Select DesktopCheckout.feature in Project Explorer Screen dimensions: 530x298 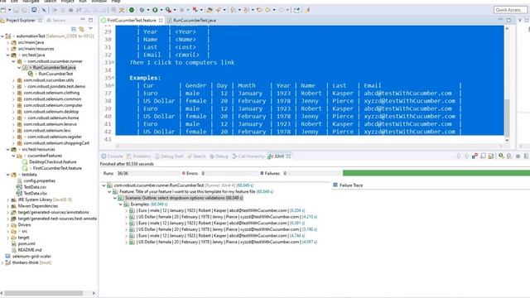click(x=52, y=162)
